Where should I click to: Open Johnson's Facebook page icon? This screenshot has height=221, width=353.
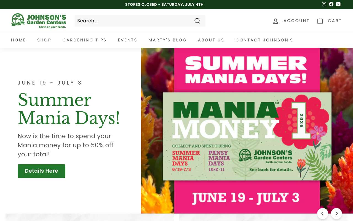[x=331, y=4]
